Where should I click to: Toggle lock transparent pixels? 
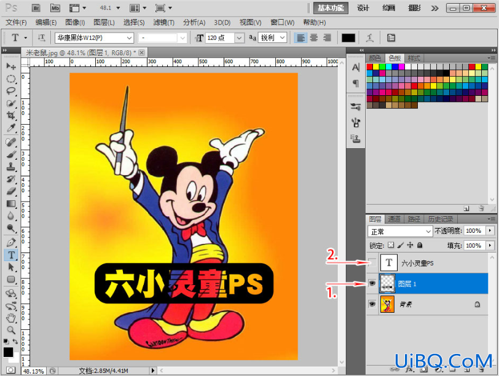[x=391, y=245]
